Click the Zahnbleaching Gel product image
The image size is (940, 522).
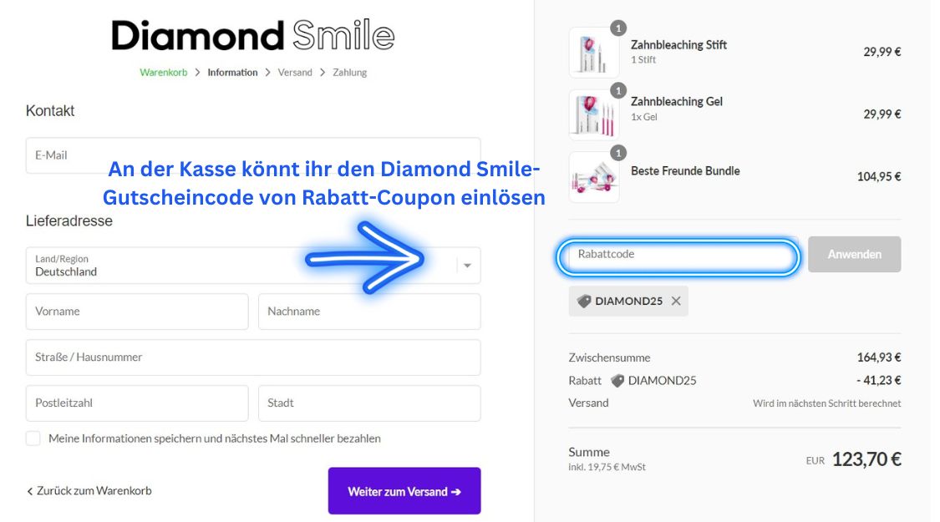tap(593, 115)
